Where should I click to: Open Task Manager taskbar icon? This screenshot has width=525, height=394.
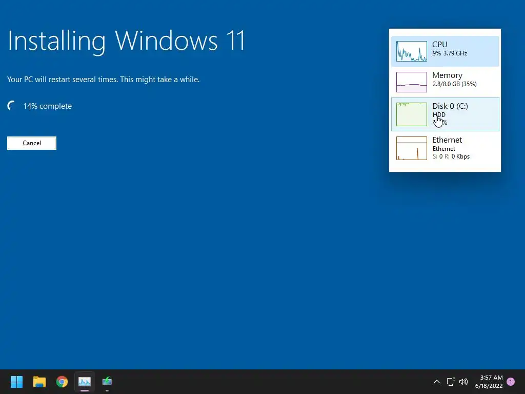pyautogui.click(x=85, y=382)
